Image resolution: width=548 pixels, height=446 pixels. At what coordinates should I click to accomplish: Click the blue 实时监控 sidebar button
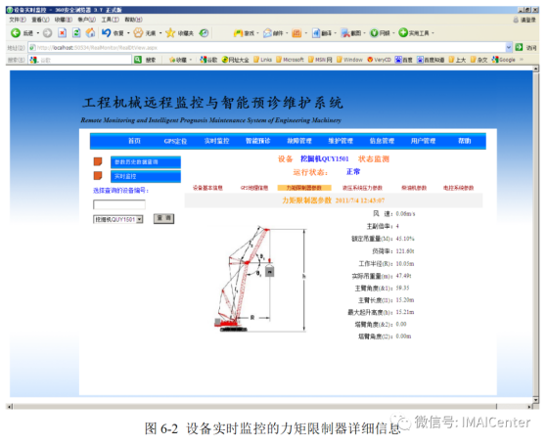click(x=146, y=176)
